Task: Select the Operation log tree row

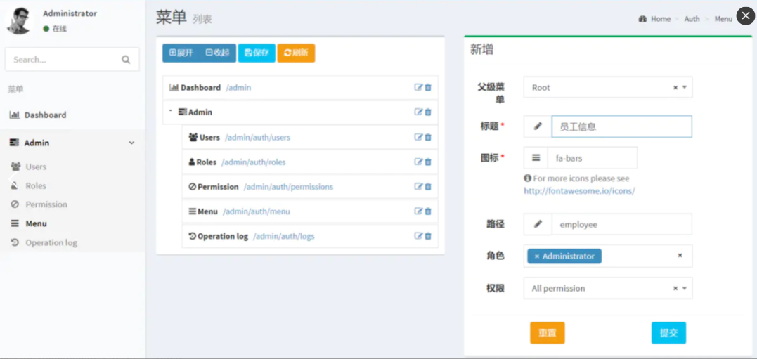Action: [x=310, y=237]
